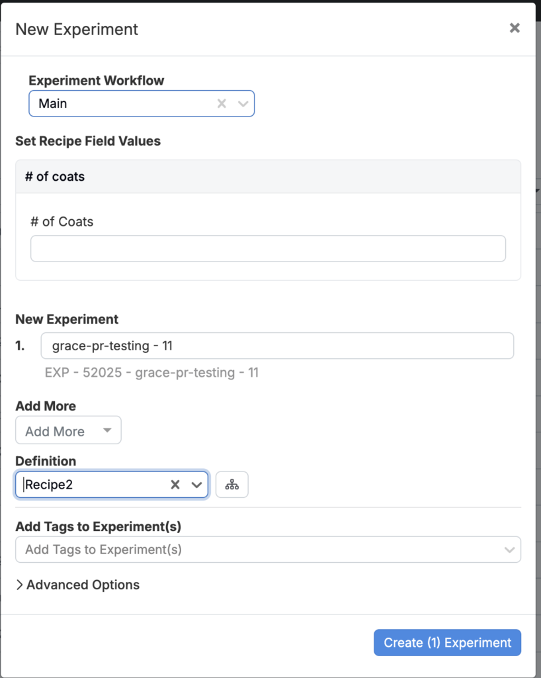Edit the experiment name grace-pr-testing - 11
The image size is (541, 678).
click(277, 346)
